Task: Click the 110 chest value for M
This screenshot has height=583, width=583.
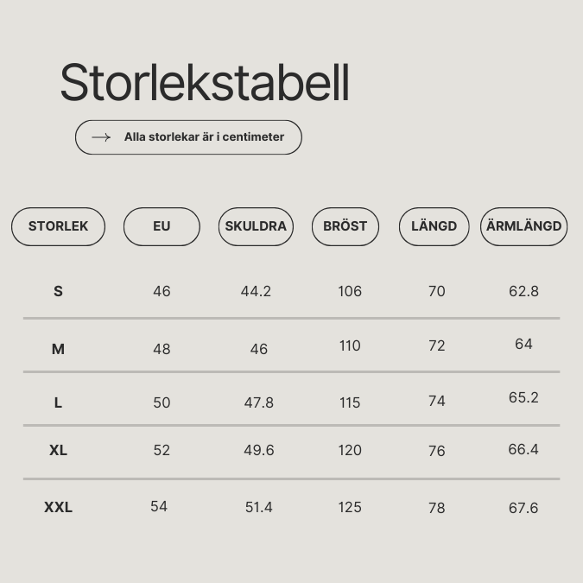Action: [x=350, y=345]
